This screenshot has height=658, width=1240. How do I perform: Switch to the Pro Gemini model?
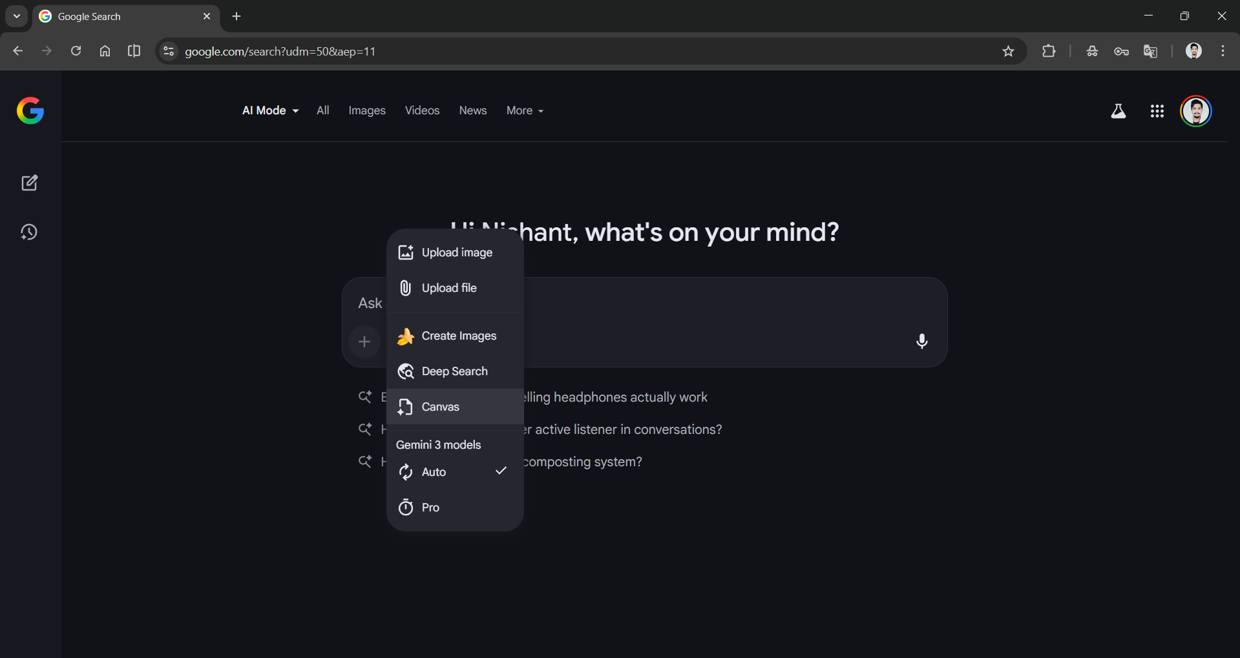(429, 507)
